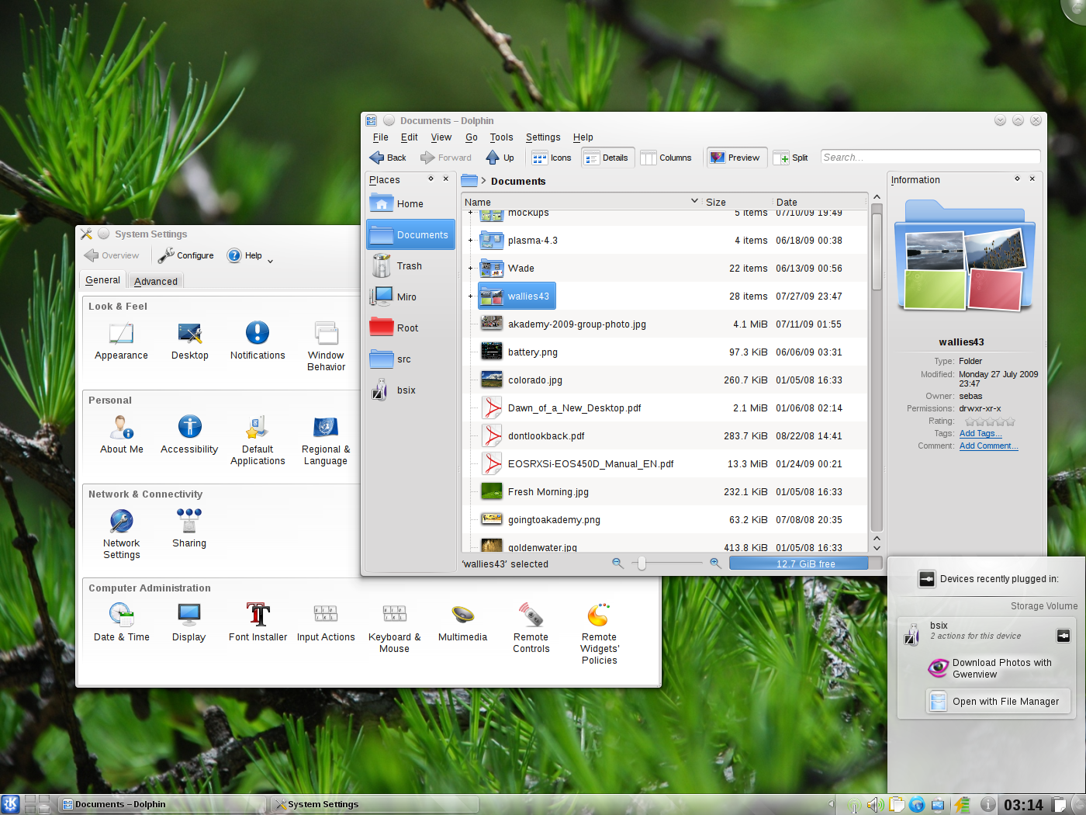This screenshot has height=815, width=1086.
Task: Click the Up navigation arrow in Dolphin
Action: [x=500, y=158]
